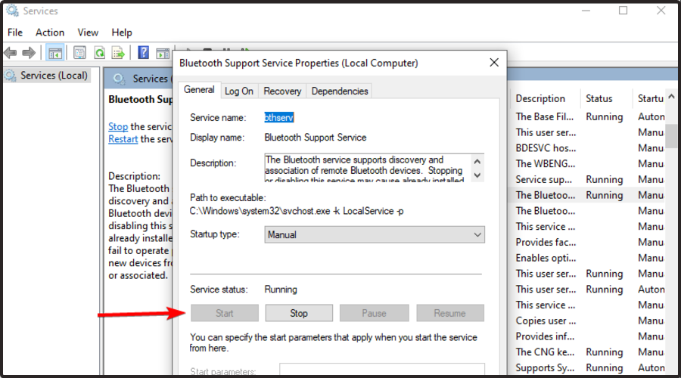Image resolution: width=681 pixels, height=378 pixels.
Task: Switch to the Log On tab
Action: pos(239,91)
